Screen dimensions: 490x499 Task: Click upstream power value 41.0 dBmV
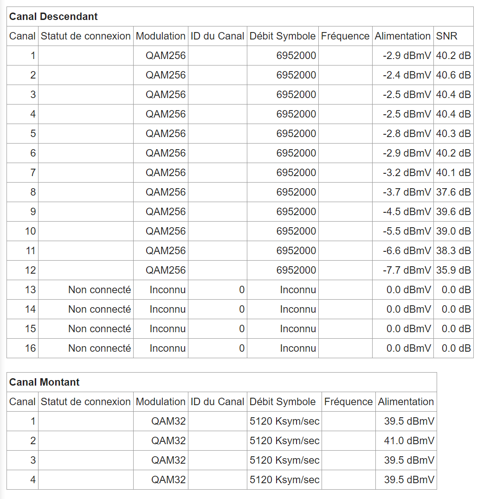pyautogui.click(x=409, y=440)
